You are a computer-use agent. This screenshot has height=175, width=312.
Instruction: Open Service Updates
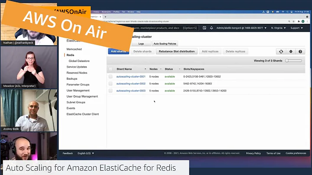tap(77, 67)
